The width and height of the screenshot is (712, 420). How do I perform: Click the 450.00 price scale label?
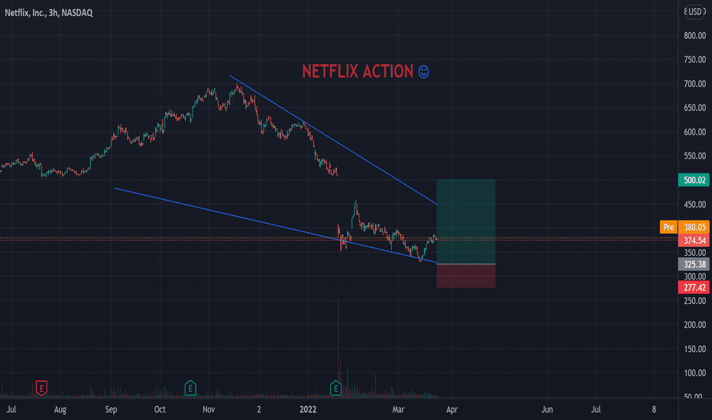694,205
